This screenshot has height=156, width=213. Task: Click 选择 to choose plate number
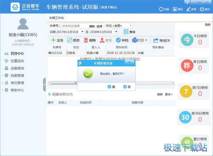click(99, 26)
